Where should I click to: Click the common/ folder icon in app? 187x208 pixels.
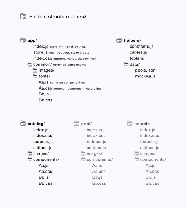pyautogui.click(x=30, y=64)
